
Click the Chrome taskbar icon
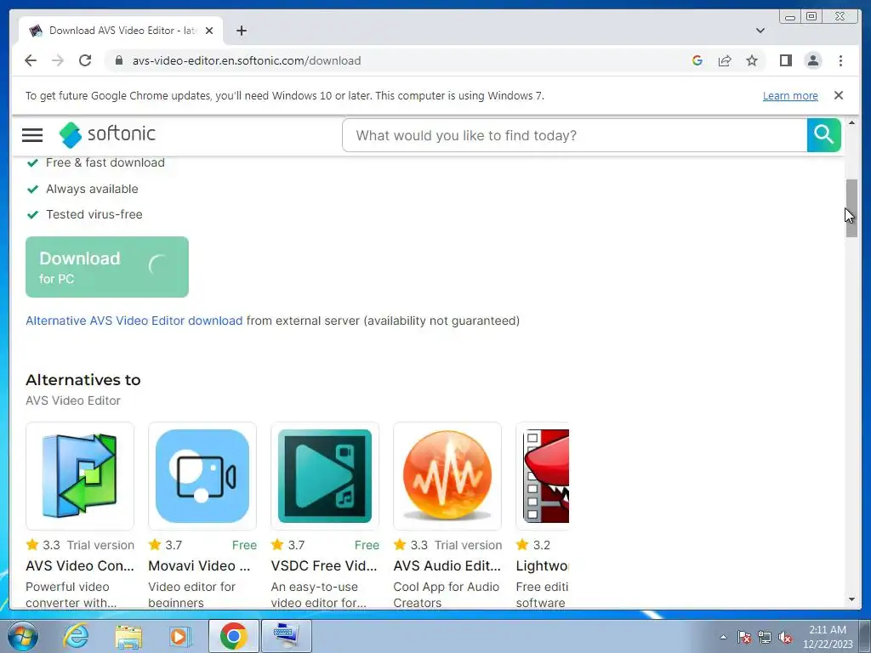pos(233,636)
